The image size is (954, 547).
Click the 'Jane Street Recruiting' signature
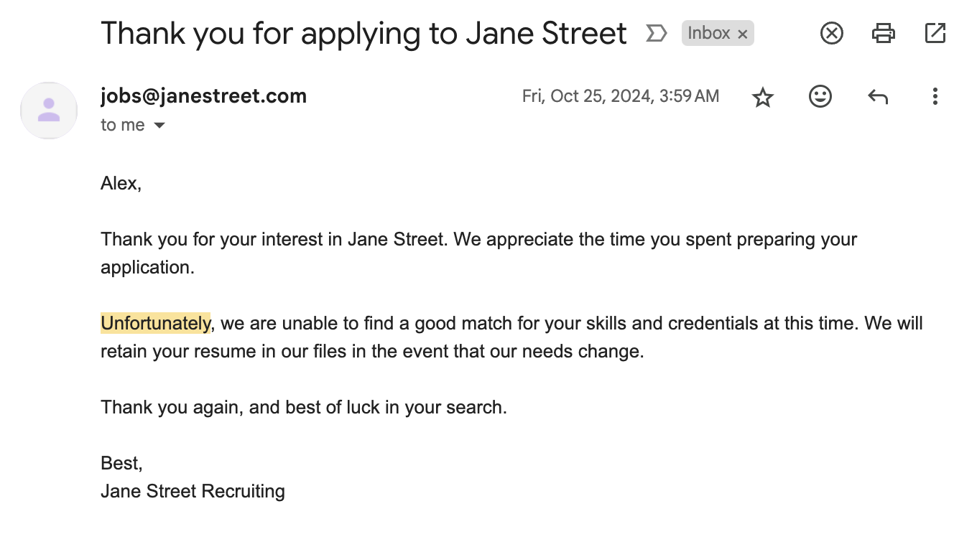pos(193,492)
